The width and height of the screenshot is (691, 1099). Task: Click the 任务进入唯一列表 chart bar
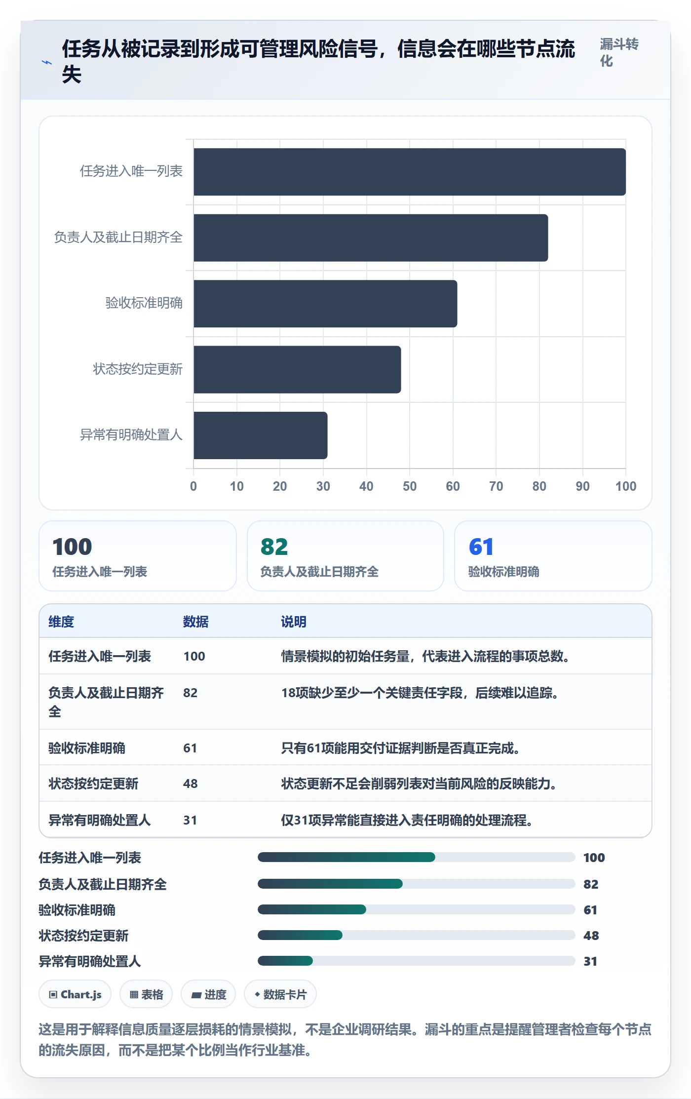point(410,172)
